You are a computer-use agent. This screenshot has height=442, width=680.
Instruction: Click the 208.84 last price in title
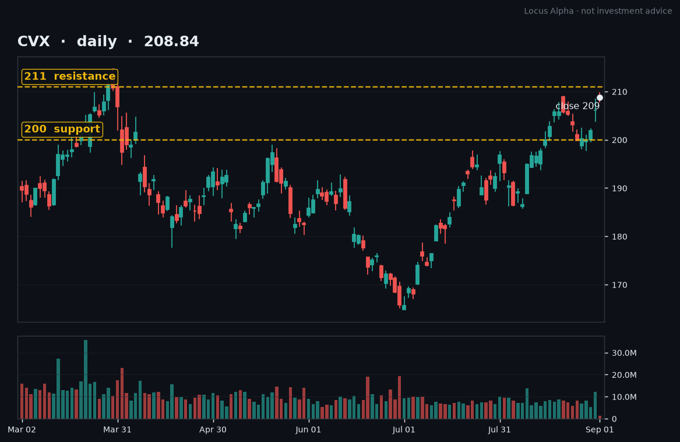click(x=171, y=41)
